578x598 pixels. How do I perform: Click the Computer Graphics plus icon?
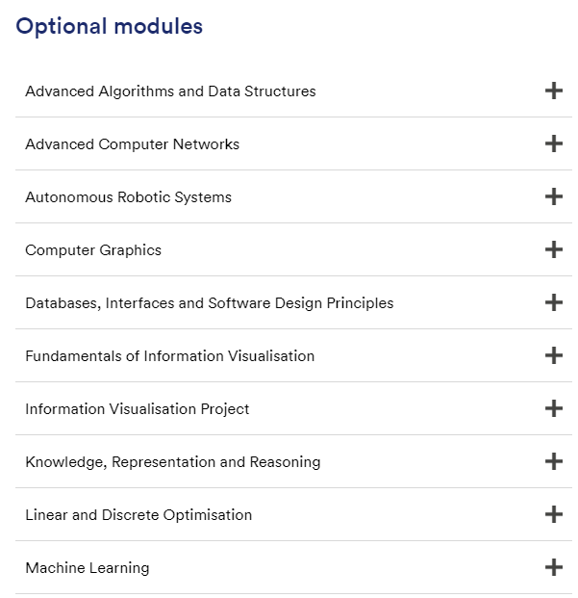[x=553, y=250]
